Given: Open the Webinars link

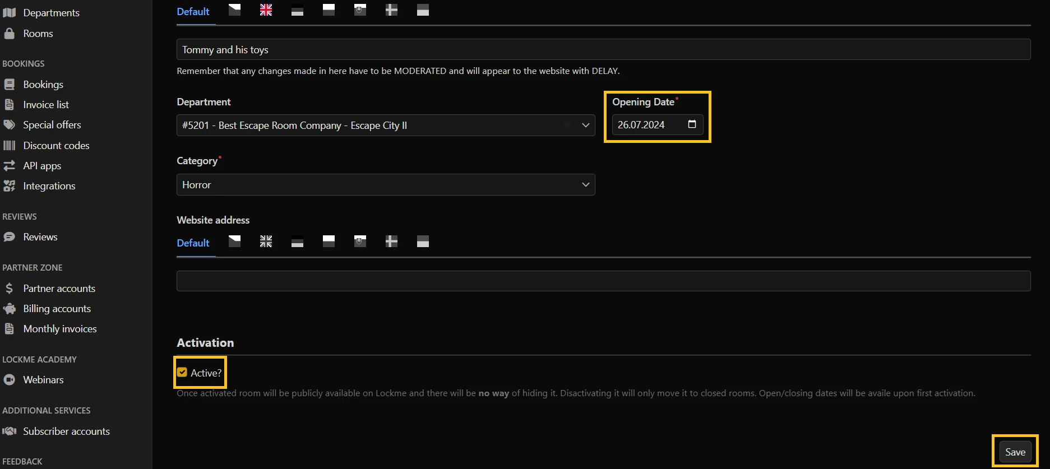Looking at the screenshot, I should pyautogui.click(x=43, y=380).
